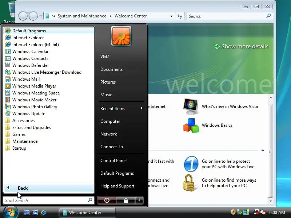Screen dimensions: 291x218
Task: Open What's new in Windows Vista
Action: pos(220,106)
